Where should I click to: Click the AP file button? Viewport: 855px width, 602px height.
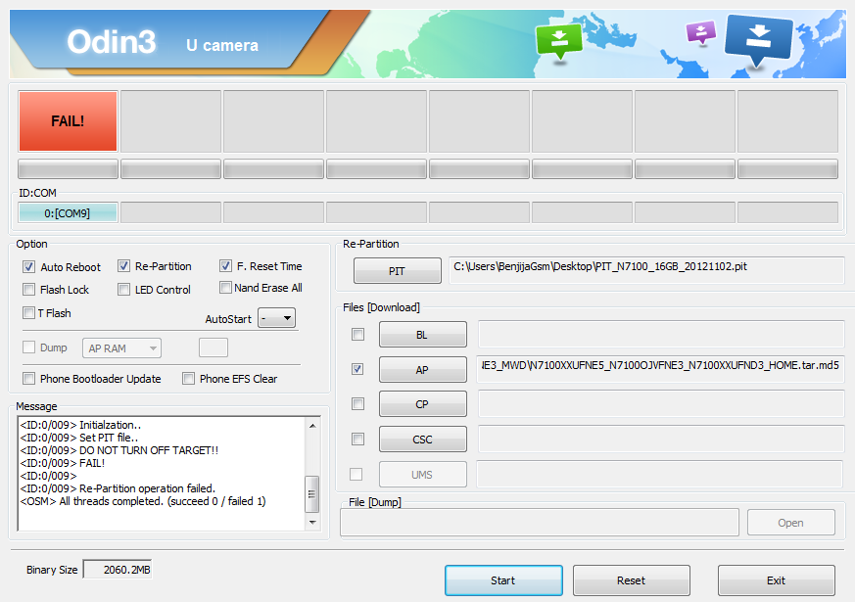(422, 369)
